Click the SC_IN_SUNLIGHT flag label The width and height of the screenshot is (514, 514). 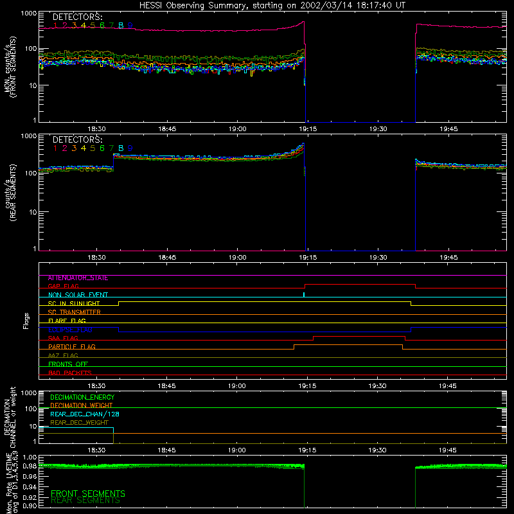[x=74, y=303]
